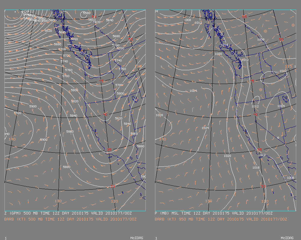Select the orange "BARB (KT) 500 MB" caption

pyautogui.click(x=70, y=219)
